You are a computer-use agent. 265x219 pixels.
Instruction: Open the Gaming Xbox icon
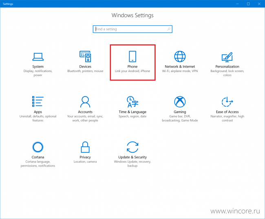180,102
